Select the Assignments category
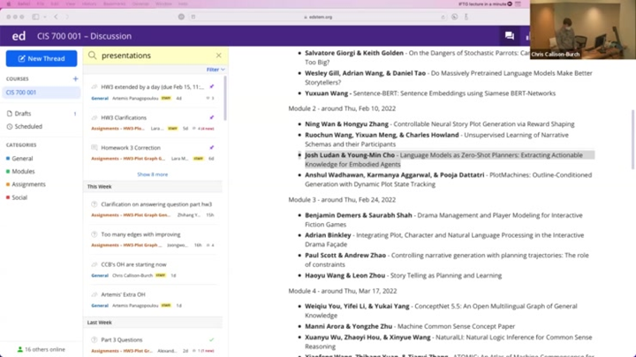The image size is (636, 357). coord(28,184)
